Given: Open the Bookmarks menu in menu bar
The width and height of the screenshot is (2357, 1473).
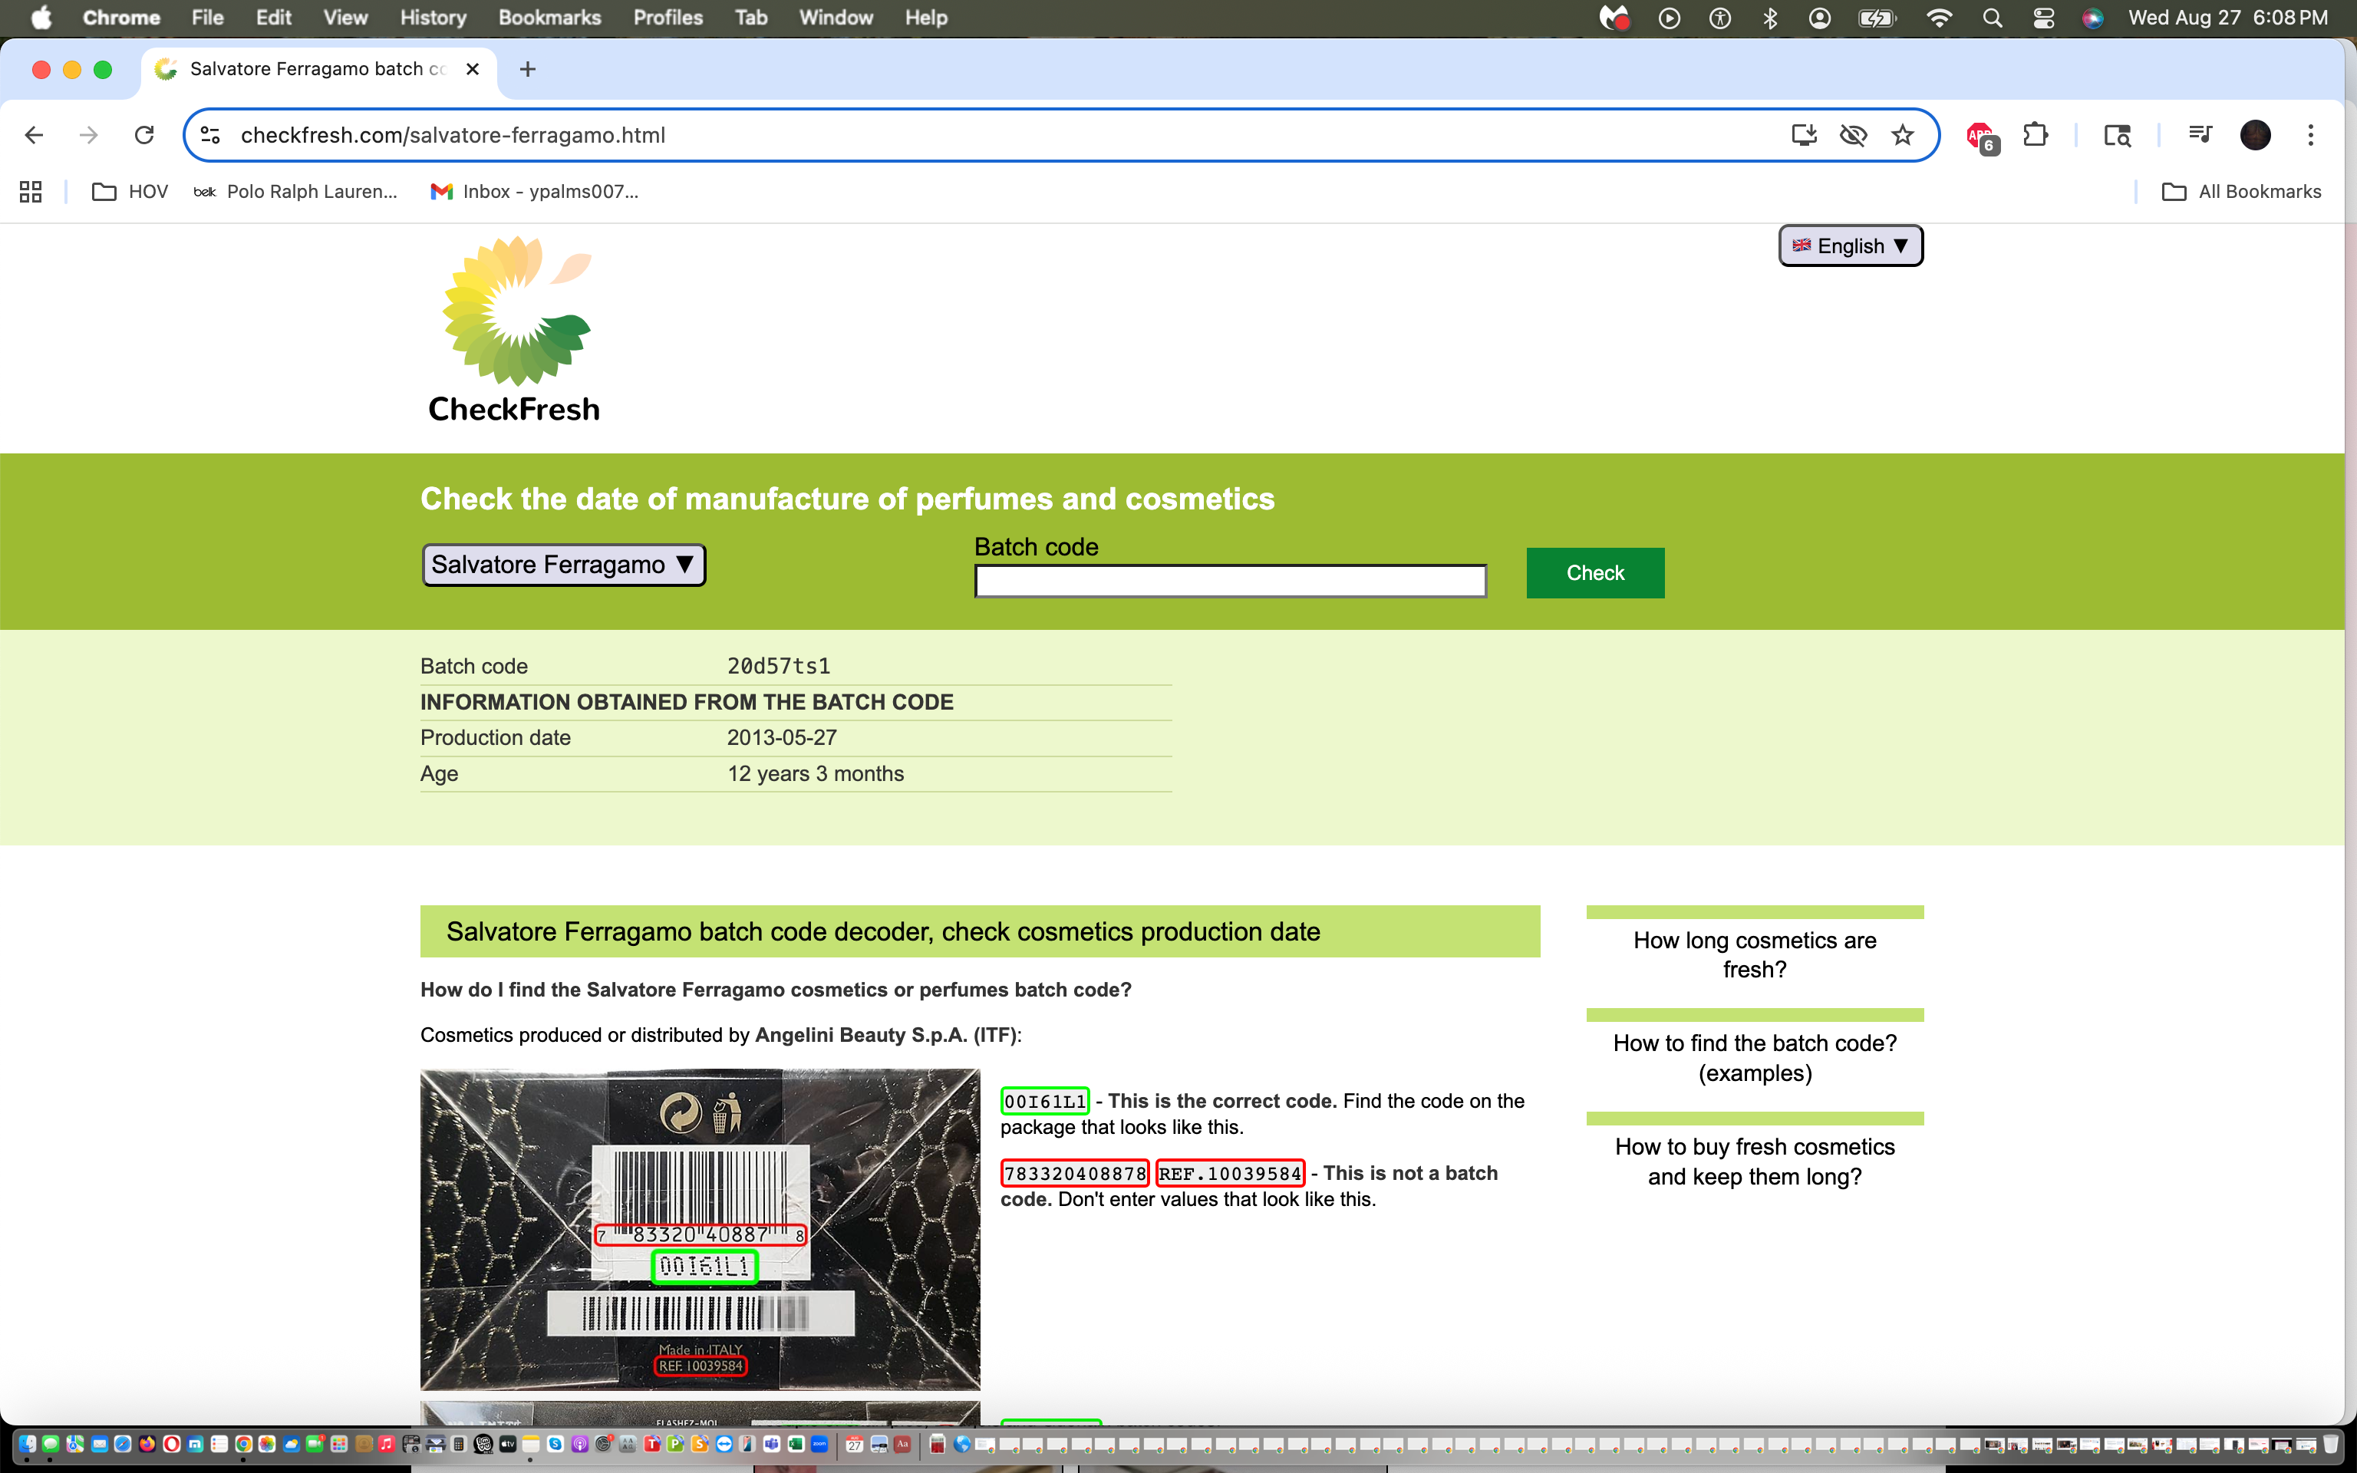Looking at the screenshot, I should click(549, 18).
